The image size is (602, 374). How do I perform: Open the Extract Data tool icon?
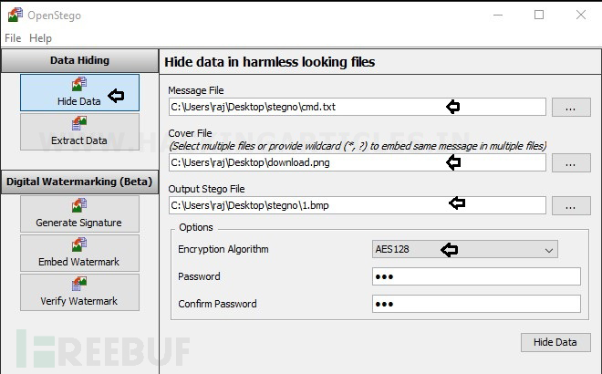[79, 123]
